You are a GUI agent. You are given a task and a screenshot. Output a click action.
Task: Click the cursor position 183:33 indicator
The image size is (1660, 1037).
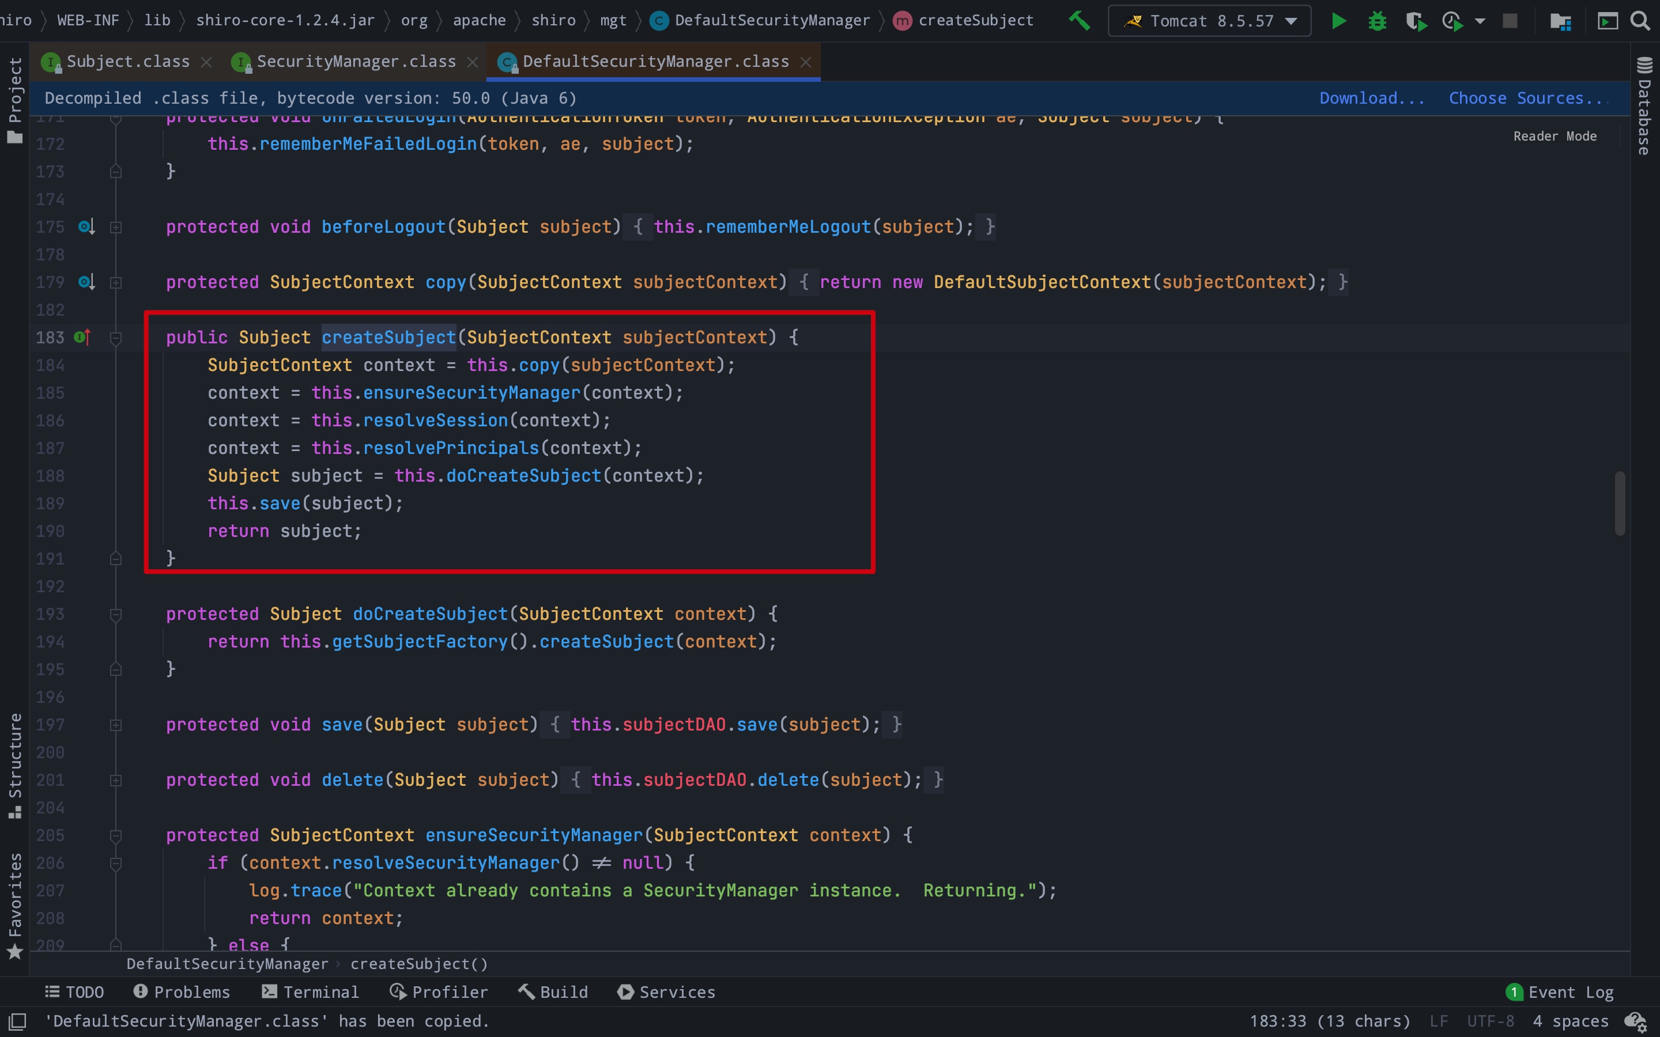[1330, 1021]
